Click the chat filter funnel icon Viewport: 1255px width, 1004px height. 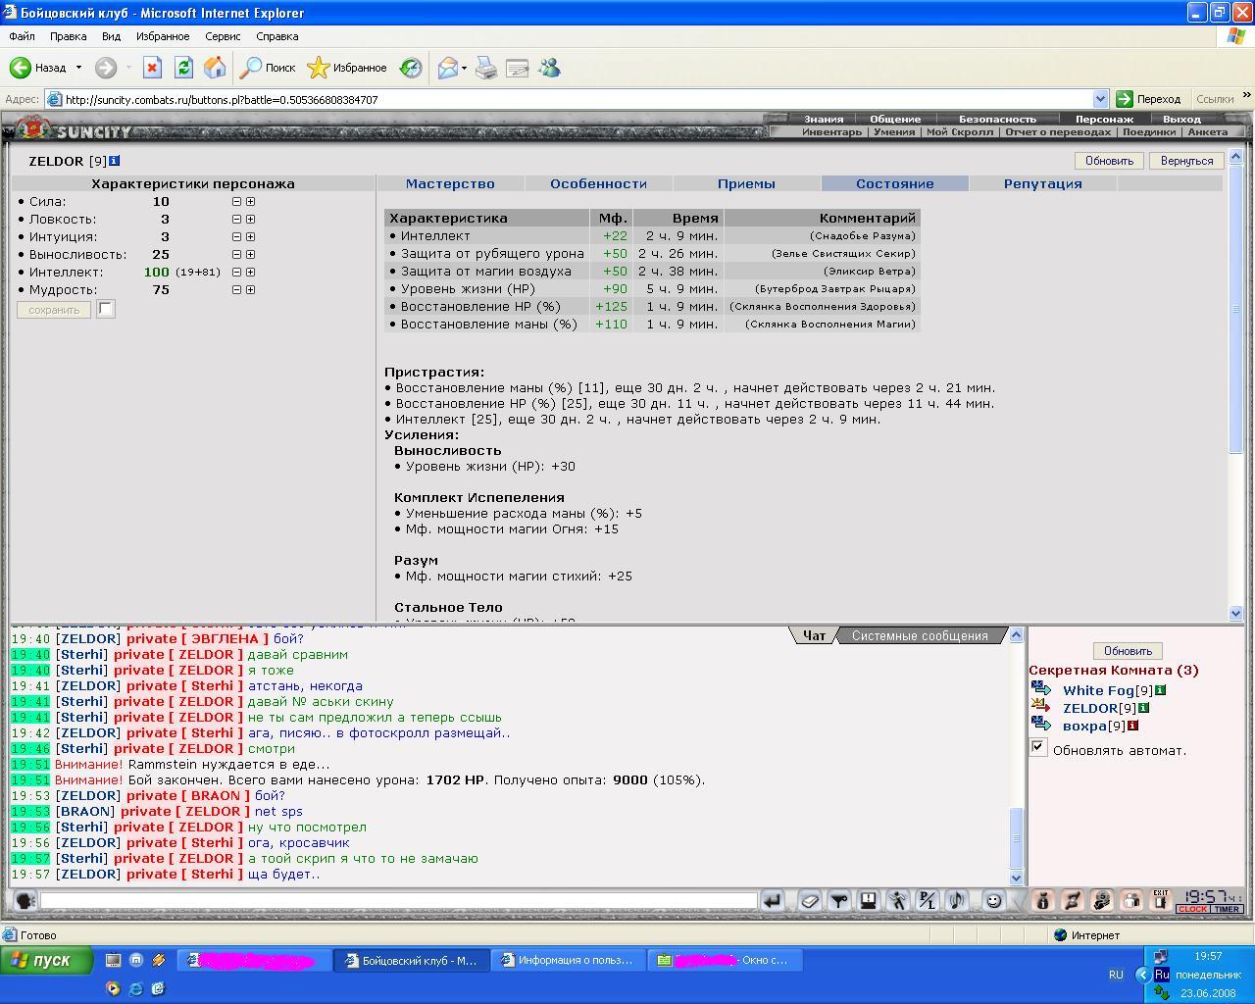click(839, 900)
